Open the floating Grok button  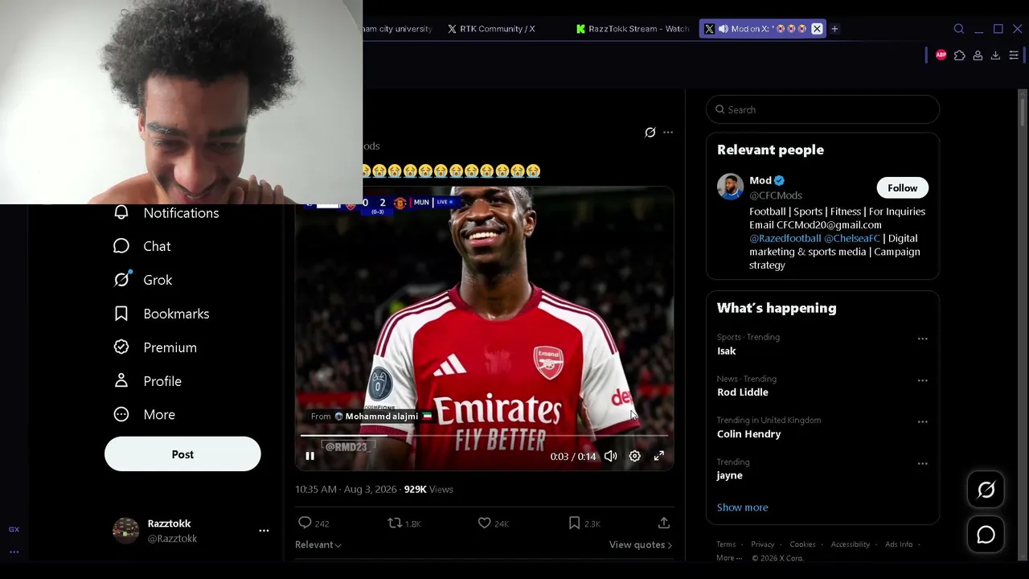coord(986,491)
